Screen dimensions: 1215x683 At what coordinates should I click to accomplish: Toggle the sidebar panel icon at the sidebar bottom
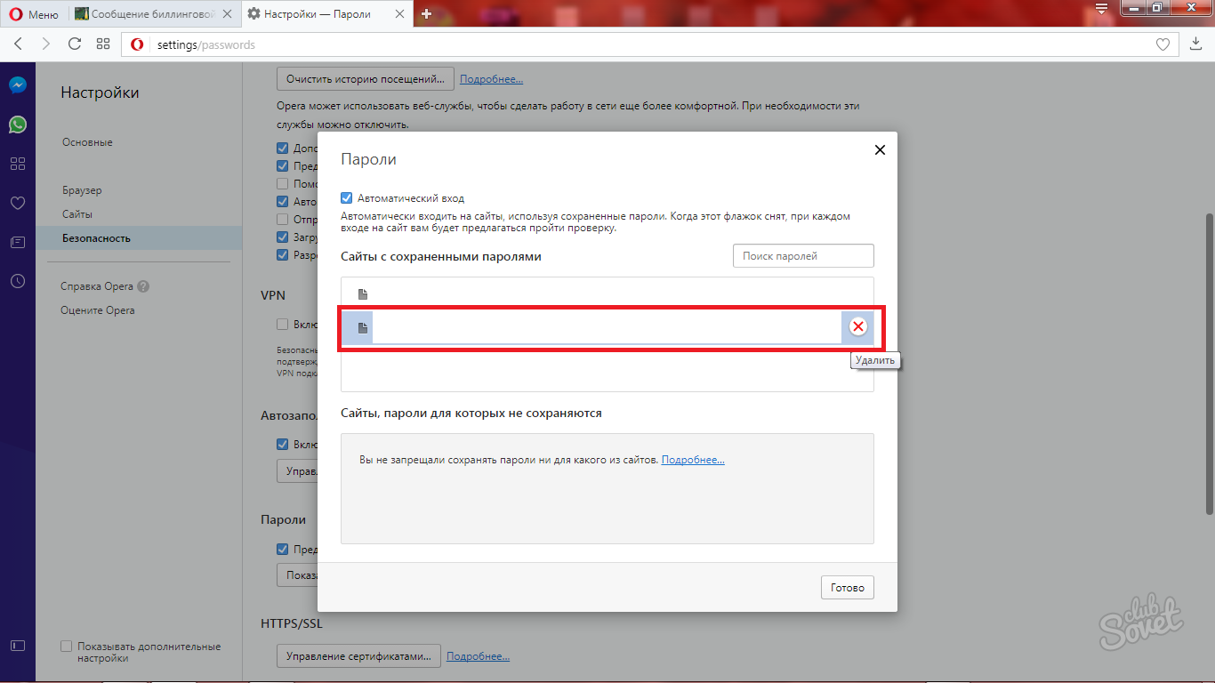pyautogui.click(x=18, y=646)
